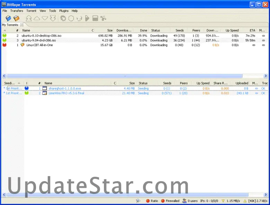Viewport: 270px width, 205px height.
Task: Click upper pane scrollbar left arrow
Action: tap(4, 76)
